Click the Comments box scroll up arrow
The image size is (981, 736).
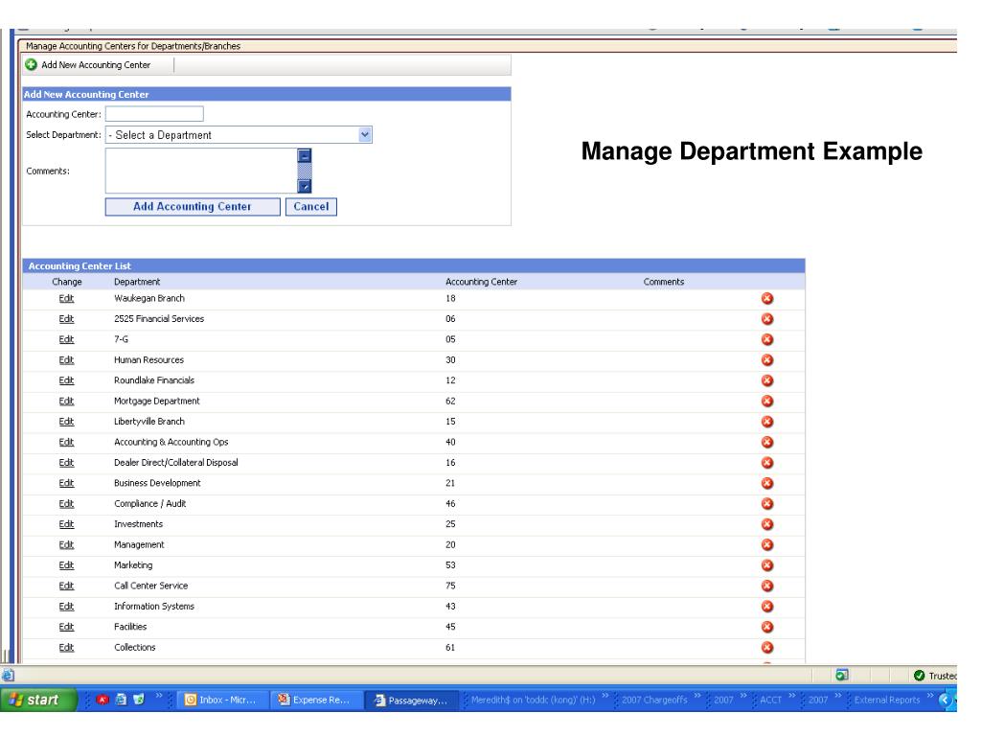[304, 156]
